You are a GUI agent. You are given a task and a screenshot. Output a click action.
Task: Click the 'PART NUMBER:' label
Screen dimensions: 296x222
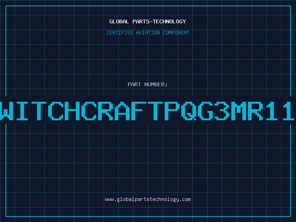pos(148,84)
